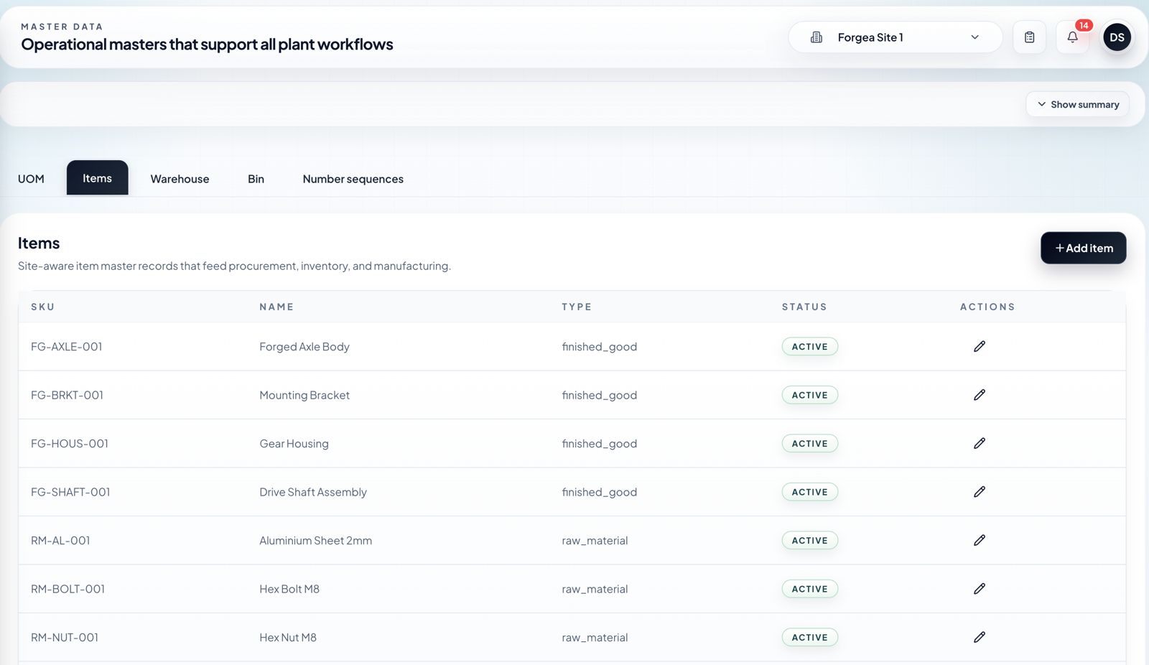1149x665 pixels.
Task: Open the Forgea Site 1 site selector
Action: (895, 37)
